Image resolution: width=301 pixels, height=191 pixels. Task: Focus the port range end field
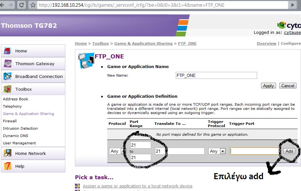click(x=141, y=157)
